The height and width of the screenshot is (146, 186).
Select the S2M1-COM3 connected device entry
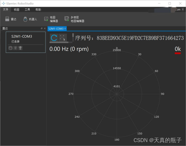[25, 42]
